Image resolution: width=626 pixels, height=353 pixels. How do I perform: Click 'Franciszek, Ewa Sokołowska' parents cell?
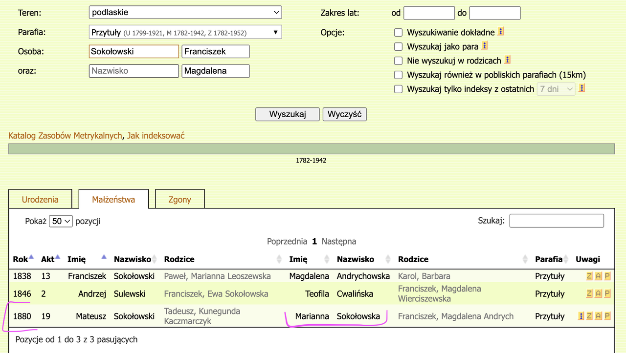[216, 293]
